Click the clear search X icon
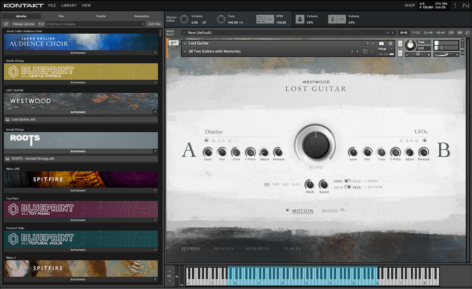 pos(143,24)
